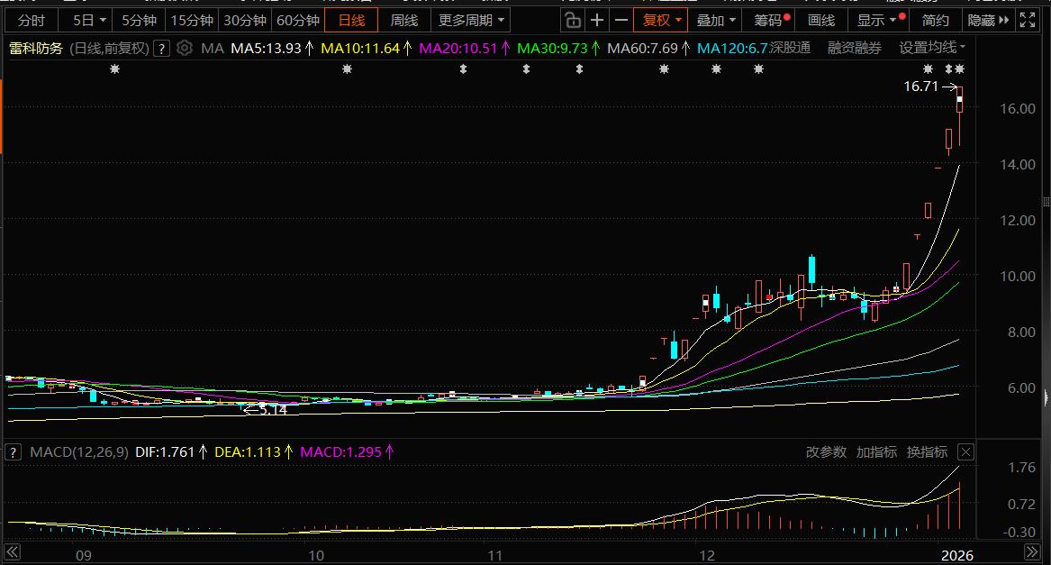Viewport: 1051px width, 565px height.
Task: Select the 30分钟 period
Action: tap(245, 20)
